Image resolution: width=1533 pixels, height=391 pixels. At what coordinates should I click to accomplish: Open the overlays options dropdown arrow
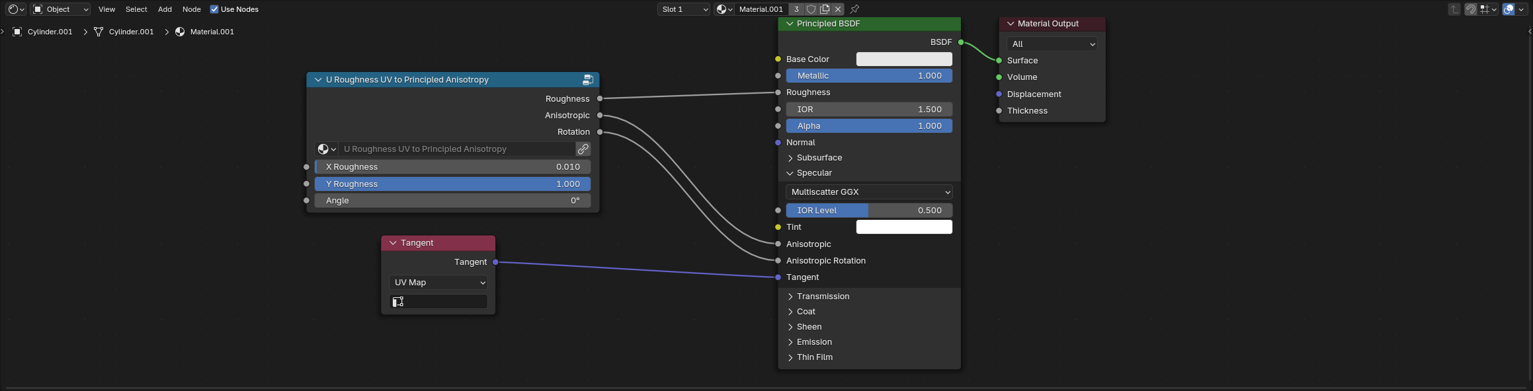coord(1520,9)
